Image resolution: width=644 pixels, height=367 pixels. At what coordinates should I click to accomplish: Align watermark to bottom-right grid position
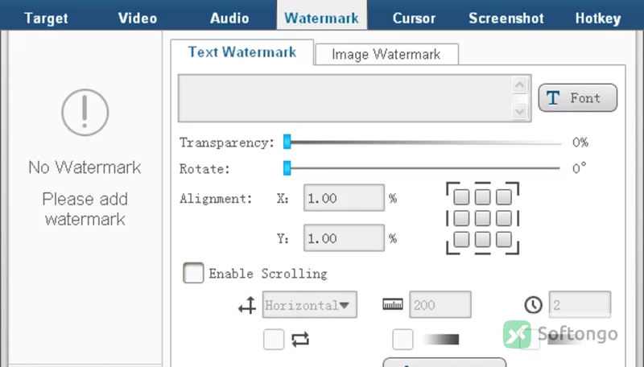504,239
